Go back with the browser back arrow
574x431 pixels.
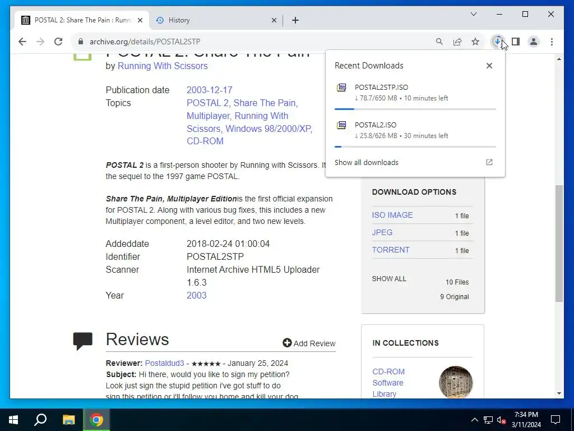pos(22,42)
